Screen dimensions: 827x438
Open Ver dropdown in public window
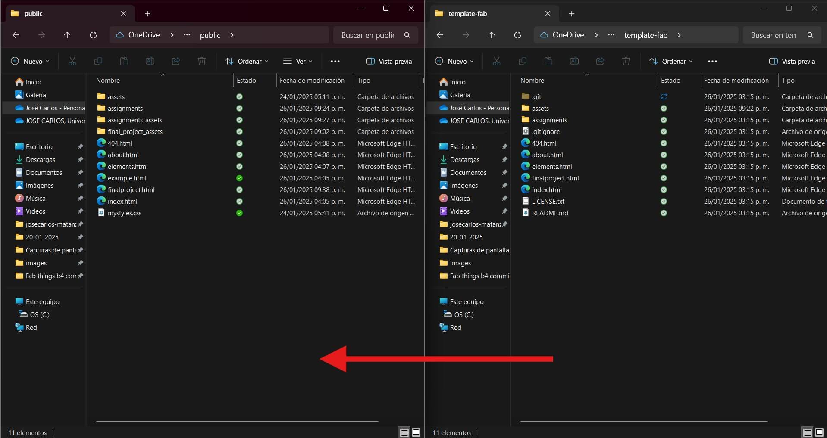pos(298,61)
